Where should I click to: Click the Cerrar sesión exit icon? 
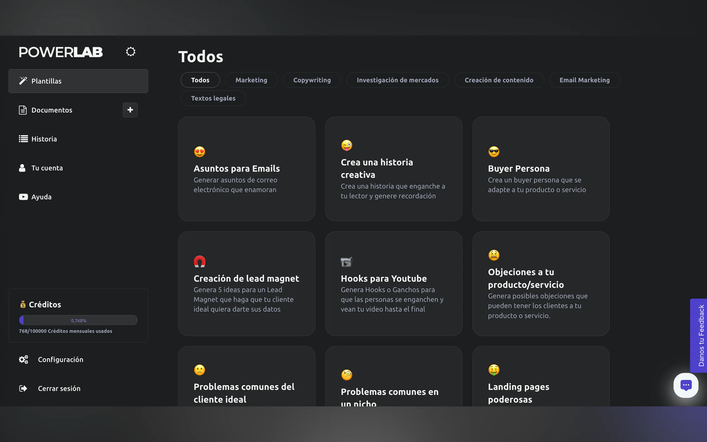point(23,388)
